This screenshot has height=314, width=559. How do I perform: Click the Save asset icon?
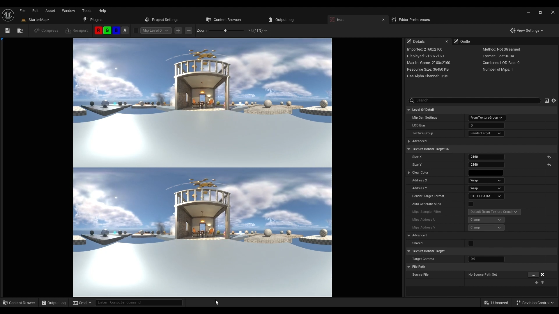coord(8,31)
